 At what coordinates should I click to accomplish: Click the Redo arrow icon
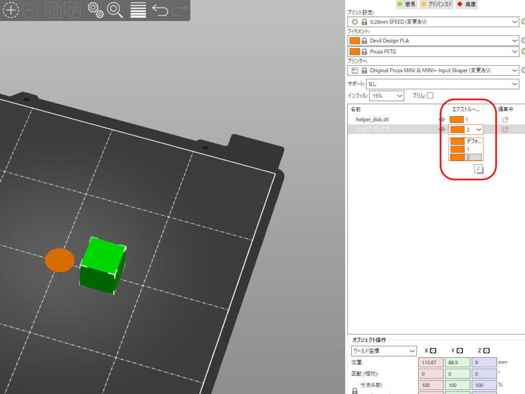[179, 10]
